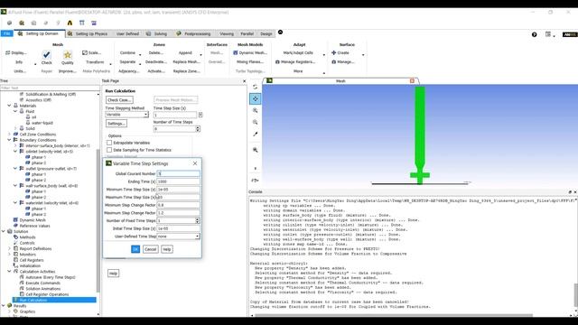This screenshot has width=578, height=325.
Task: Click the blue column icon in quick toolbar
Action: click(x=82, y=23)
